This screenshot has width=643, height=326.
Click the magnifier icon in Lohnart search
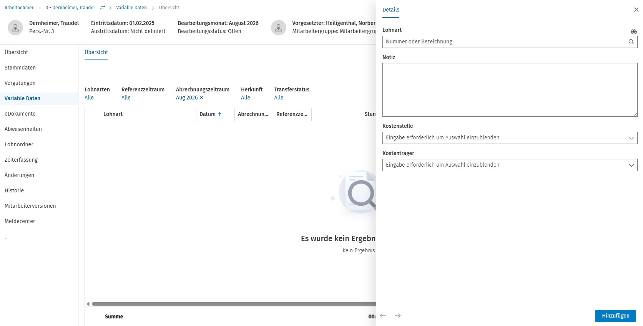coord(631,42)
